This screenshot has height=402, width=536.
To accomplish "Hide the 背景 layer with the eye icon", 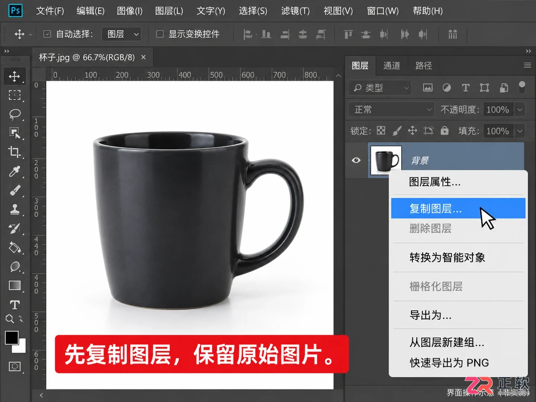I will coord(356,160).
